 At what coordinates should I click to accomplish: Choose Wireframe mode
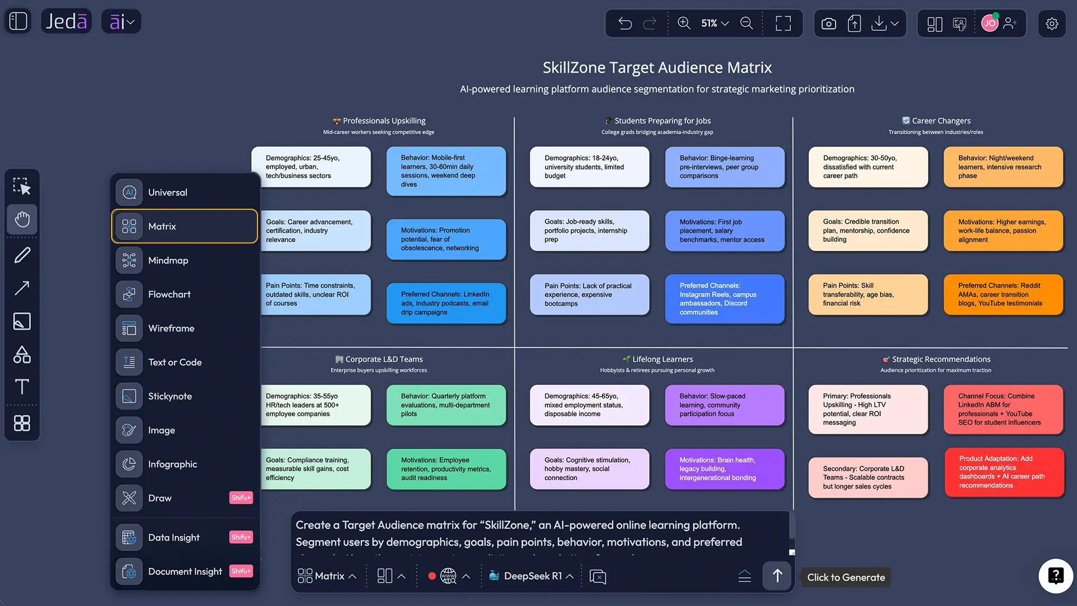coord(185,328)
